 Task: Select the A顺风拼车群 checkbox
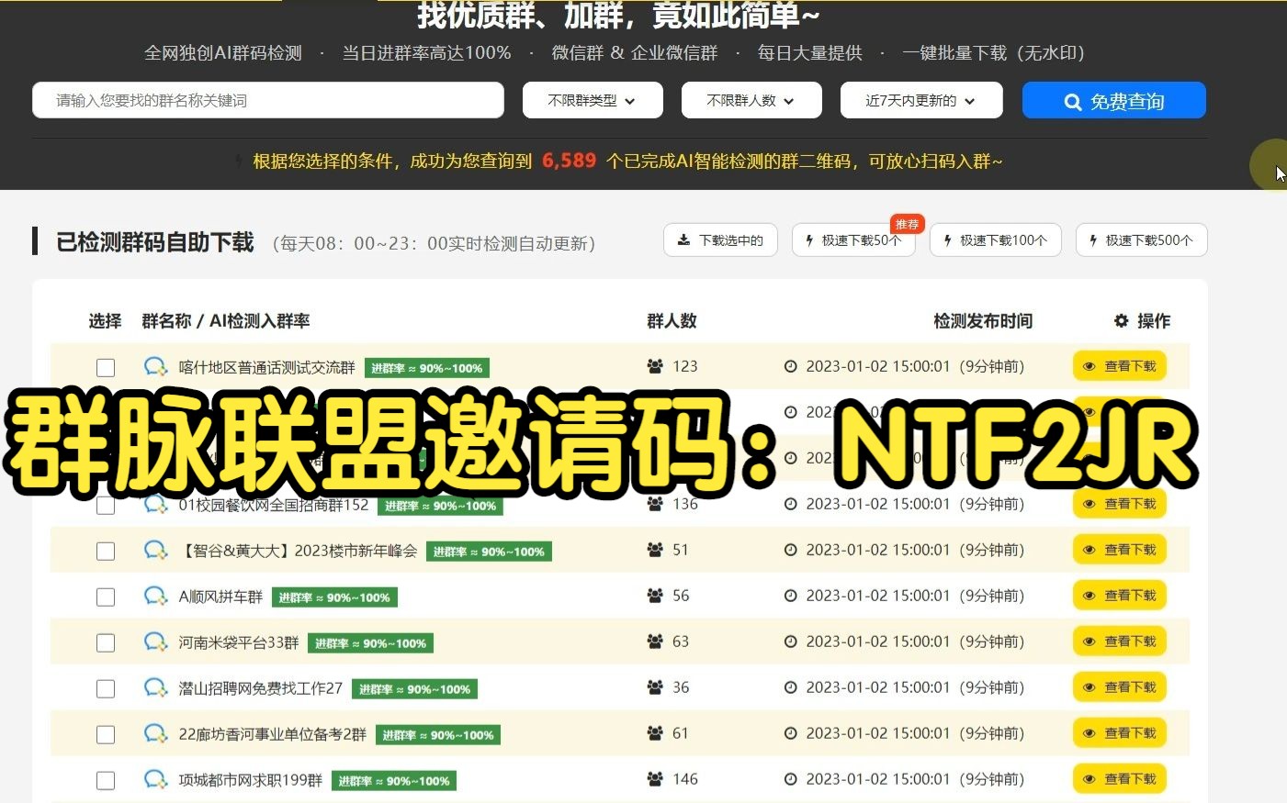(106, 597)
